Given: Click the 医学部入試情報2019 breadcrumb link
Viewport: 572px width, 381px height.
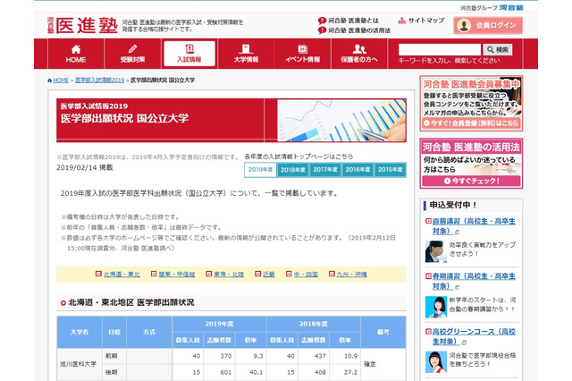Looking at the screenshot, I should click(x=99, y=80).
